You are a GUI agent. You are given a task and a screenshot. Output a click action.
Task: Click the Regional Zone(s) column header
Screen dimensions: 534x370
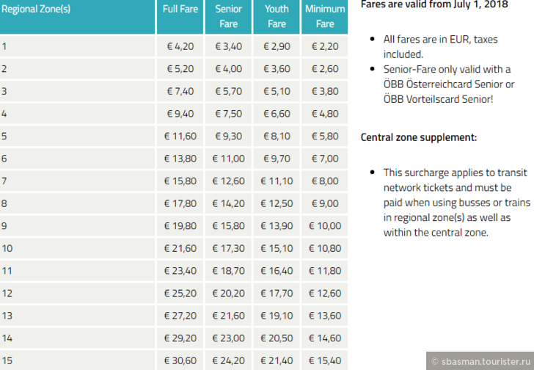(x=77, y=17)
